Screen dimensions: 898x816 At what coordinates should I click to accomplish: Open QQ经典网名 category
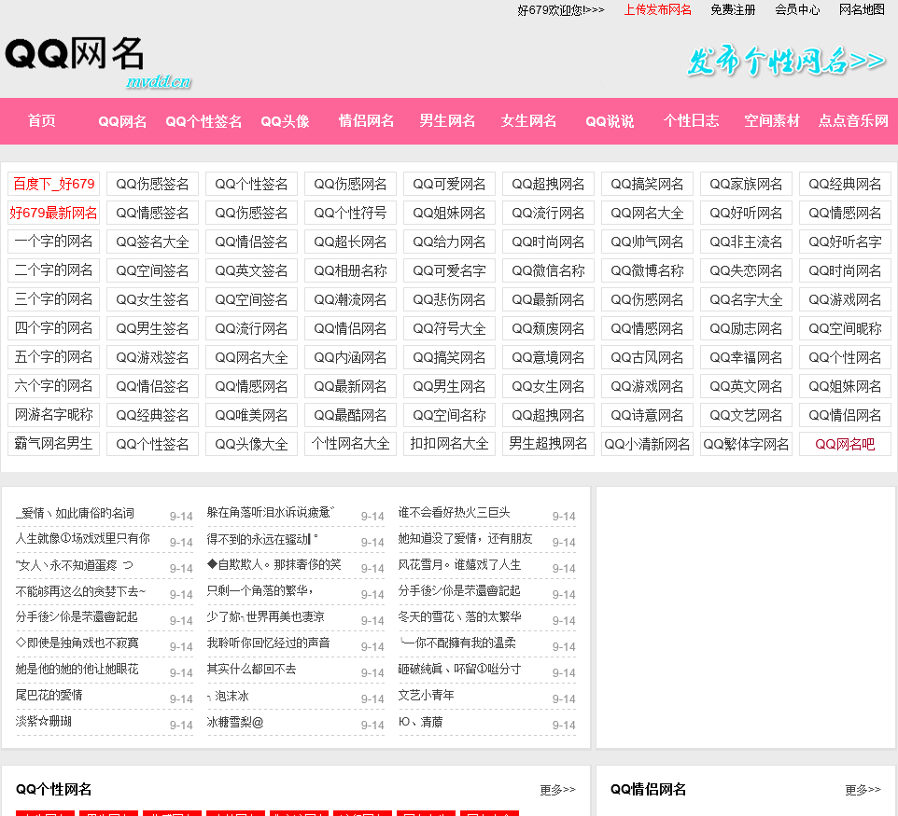(x=846, y=184)
